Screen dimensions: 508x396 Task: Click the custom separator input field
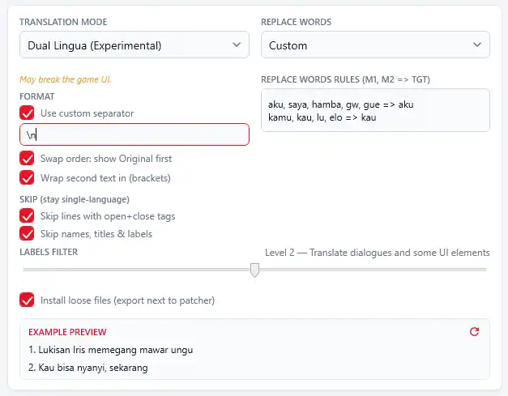click(x=134, y=134)
